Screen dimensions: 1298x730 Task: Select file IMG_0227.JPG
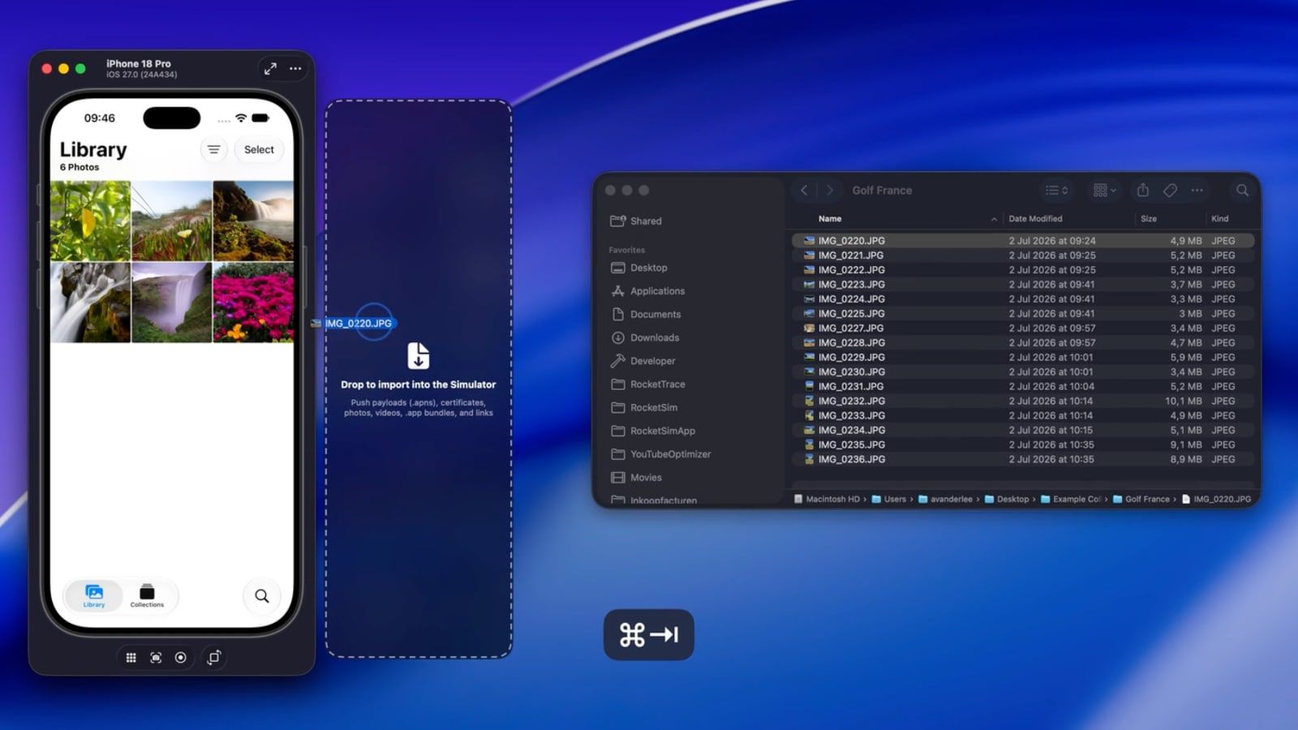click(1022, 328)
